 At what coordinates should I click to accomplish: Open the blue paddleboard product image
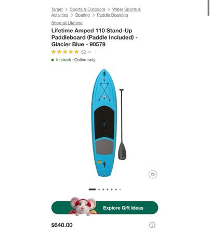(104, 123)
